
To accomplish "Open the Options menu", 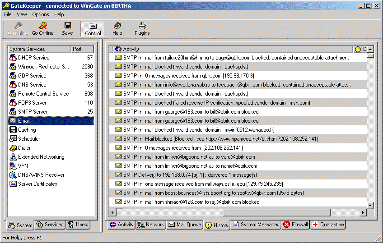I will (41, 14).
